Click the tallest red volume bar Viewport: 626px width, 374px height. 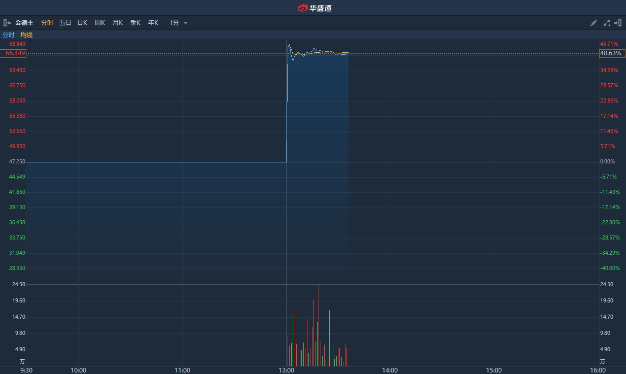319,325
